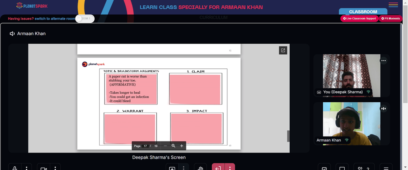Switch to the CURRICULUM tab

(213, 18)
